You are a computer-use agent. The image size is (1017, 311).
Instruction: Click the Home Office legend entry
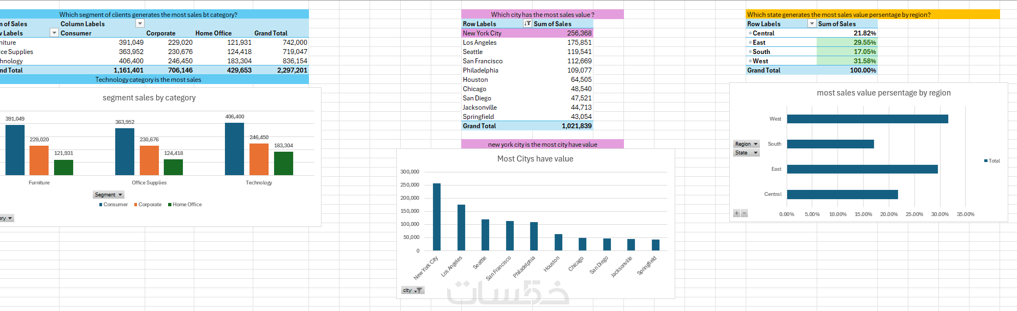(x=185, y=205)
